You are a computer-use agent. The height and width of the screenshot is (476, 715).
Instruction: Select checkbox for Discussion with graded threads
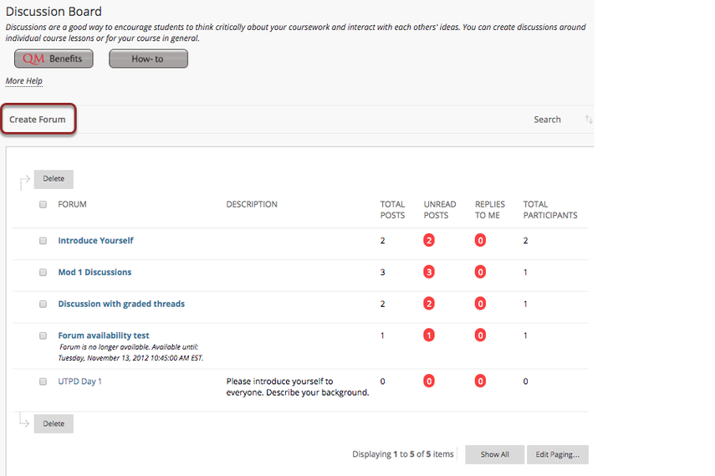43,304
